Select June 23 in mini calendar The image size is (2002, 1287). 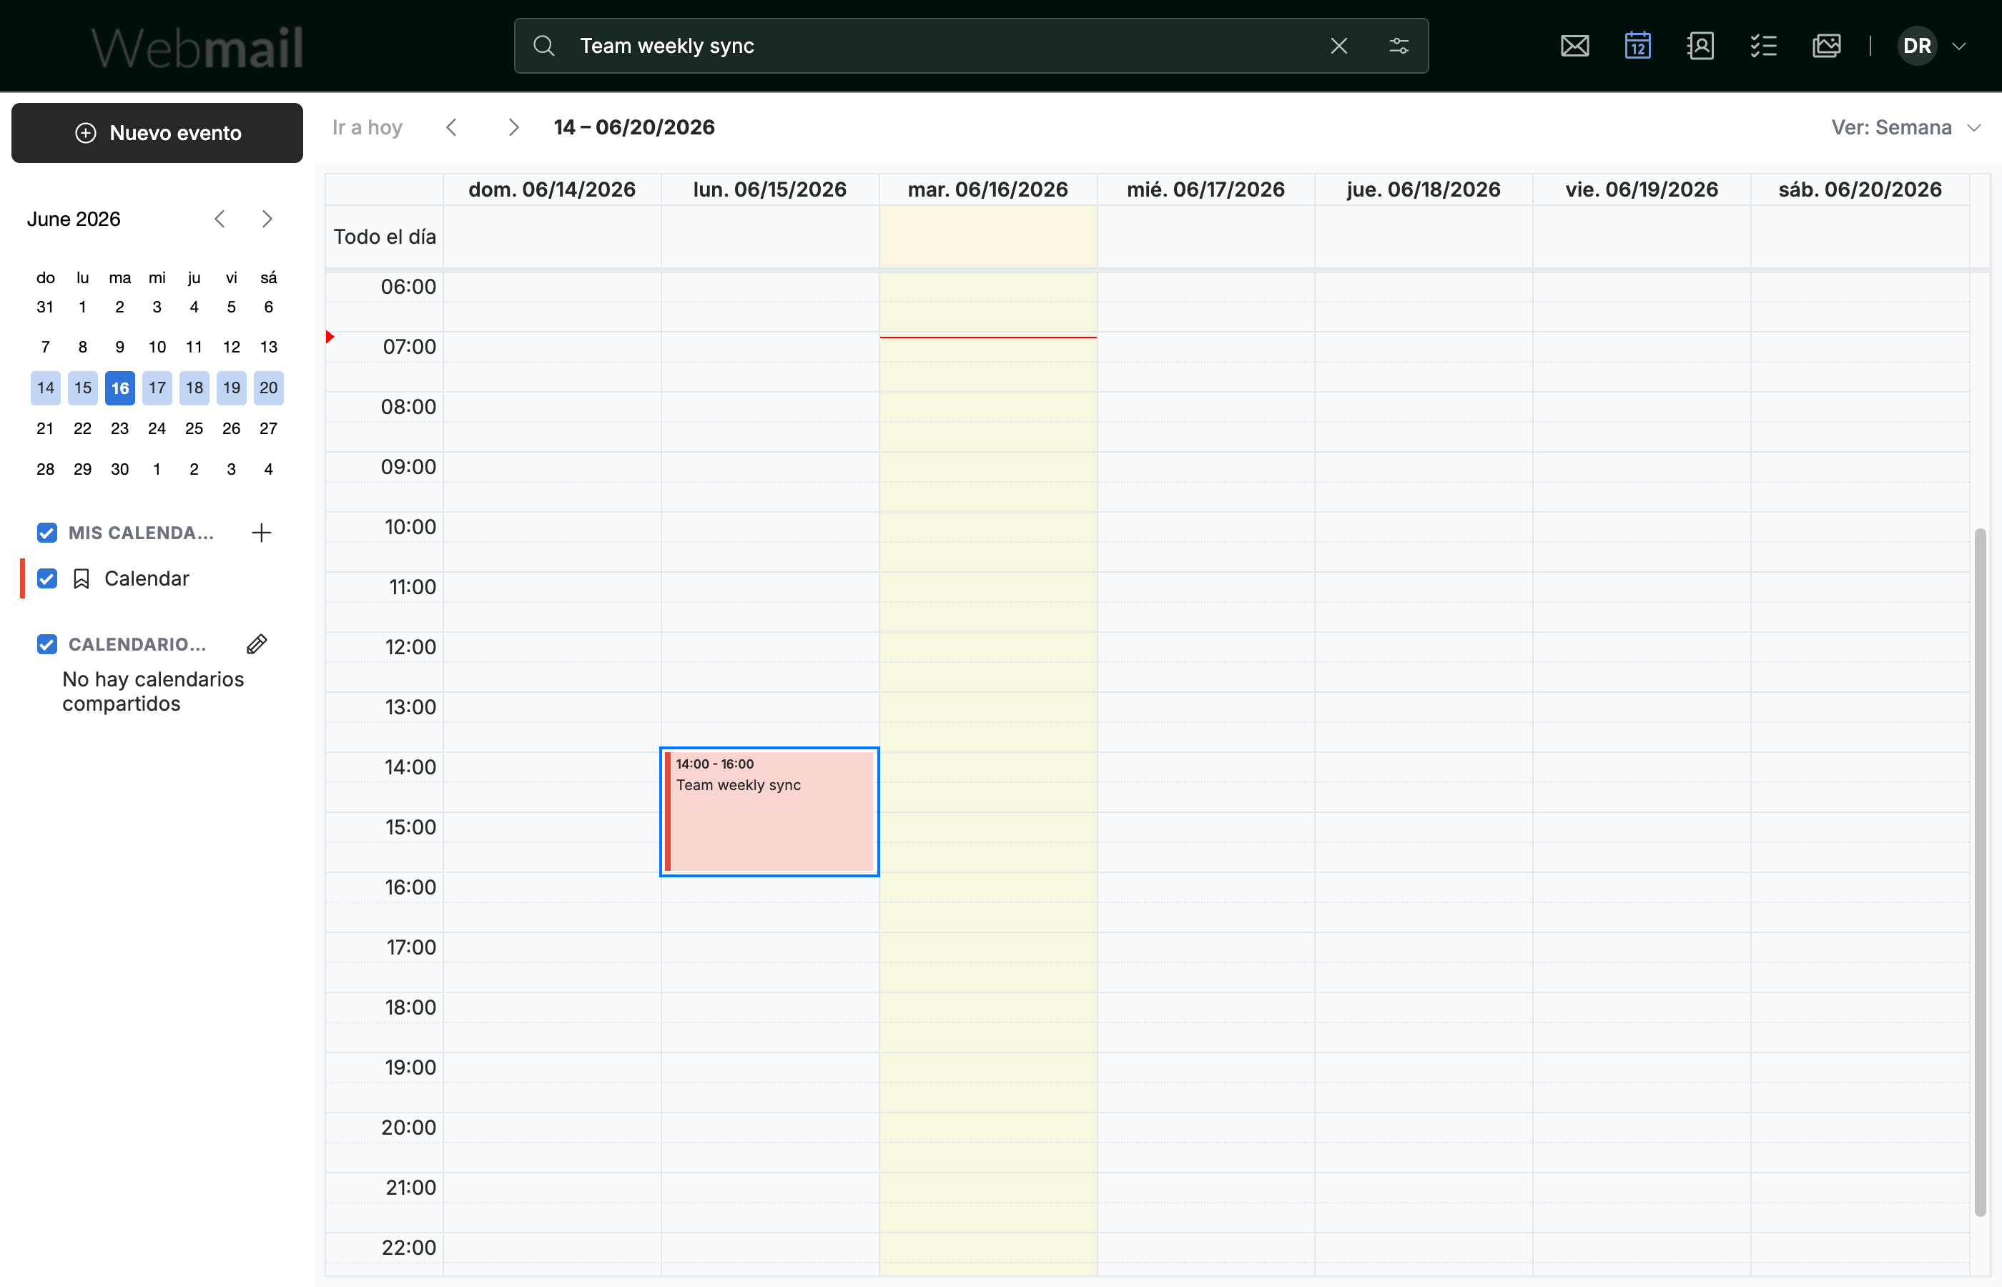pyautogui.click(x=119, y=429)
